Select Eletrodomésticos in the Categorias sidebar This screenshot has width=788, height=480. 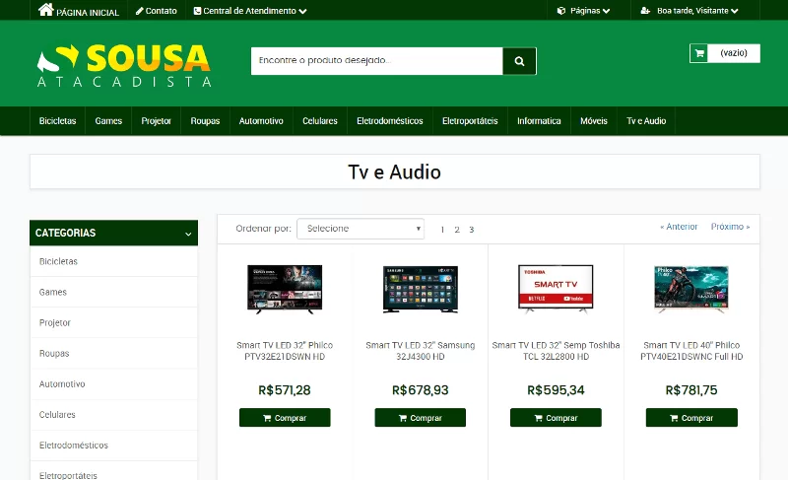tap(113, 446)
